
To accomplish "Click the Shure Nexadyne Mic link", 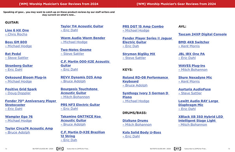I will click(x=195, y=78).
